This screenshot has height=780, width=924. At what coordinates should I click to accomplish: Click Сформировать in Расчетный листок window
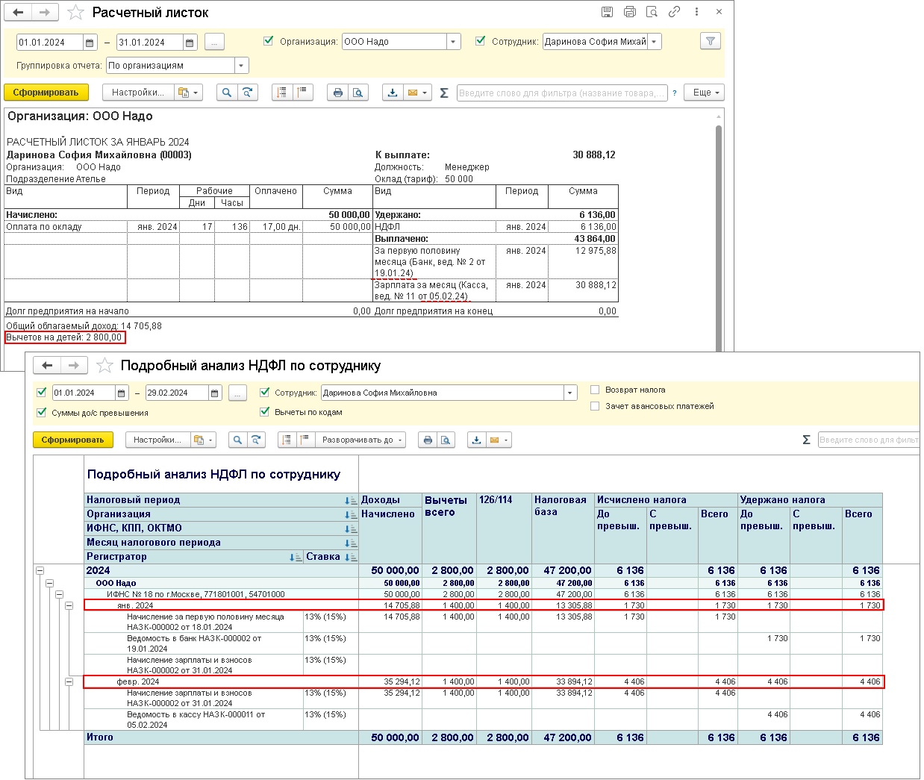46,93
